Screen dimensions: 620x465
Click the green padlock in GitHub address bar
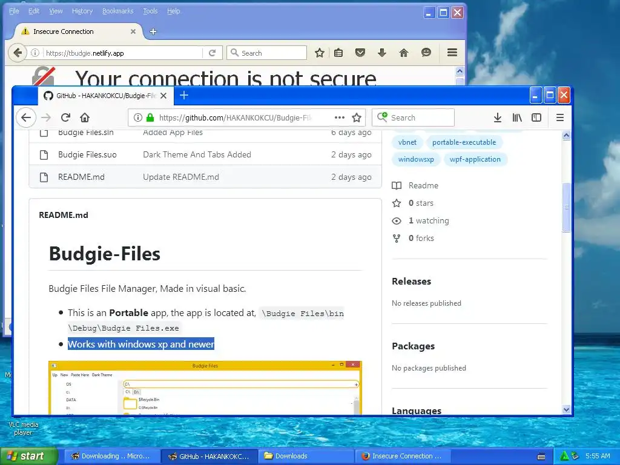(150, 117)
